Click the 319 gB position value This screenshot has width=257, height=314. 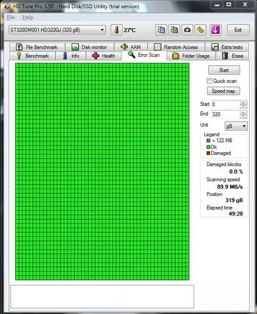point(234,200)
